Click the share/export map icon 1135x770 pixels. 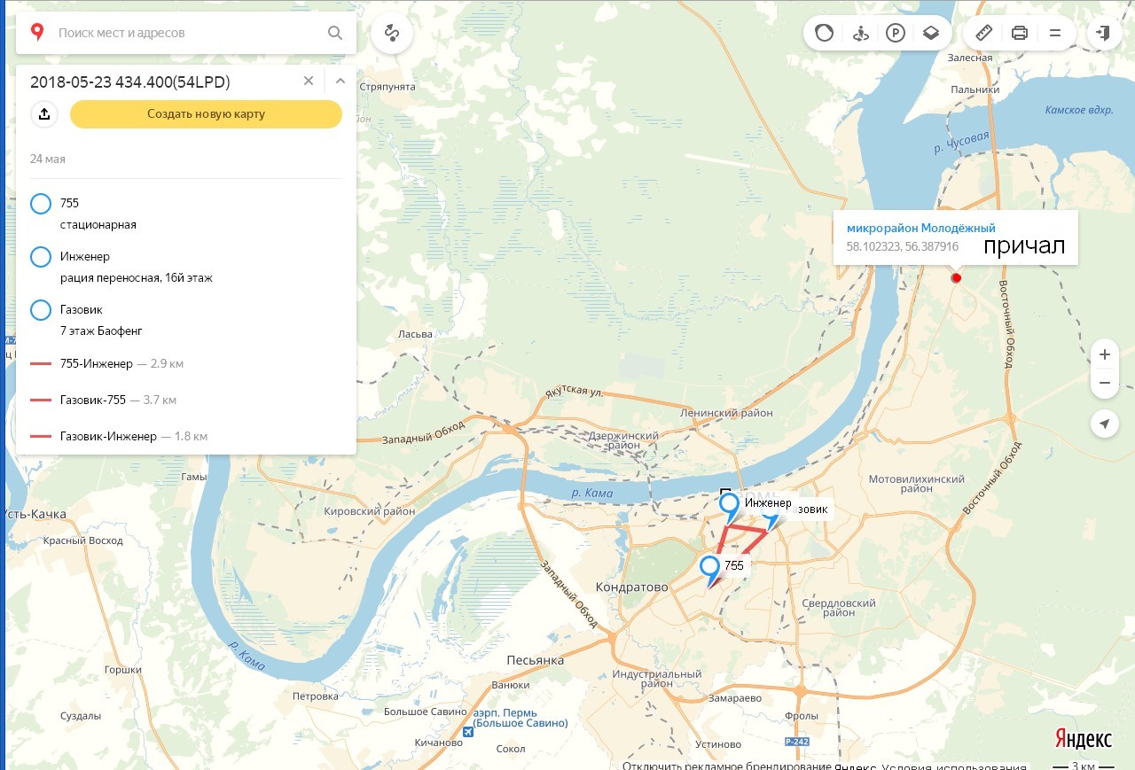click(44, 114)
